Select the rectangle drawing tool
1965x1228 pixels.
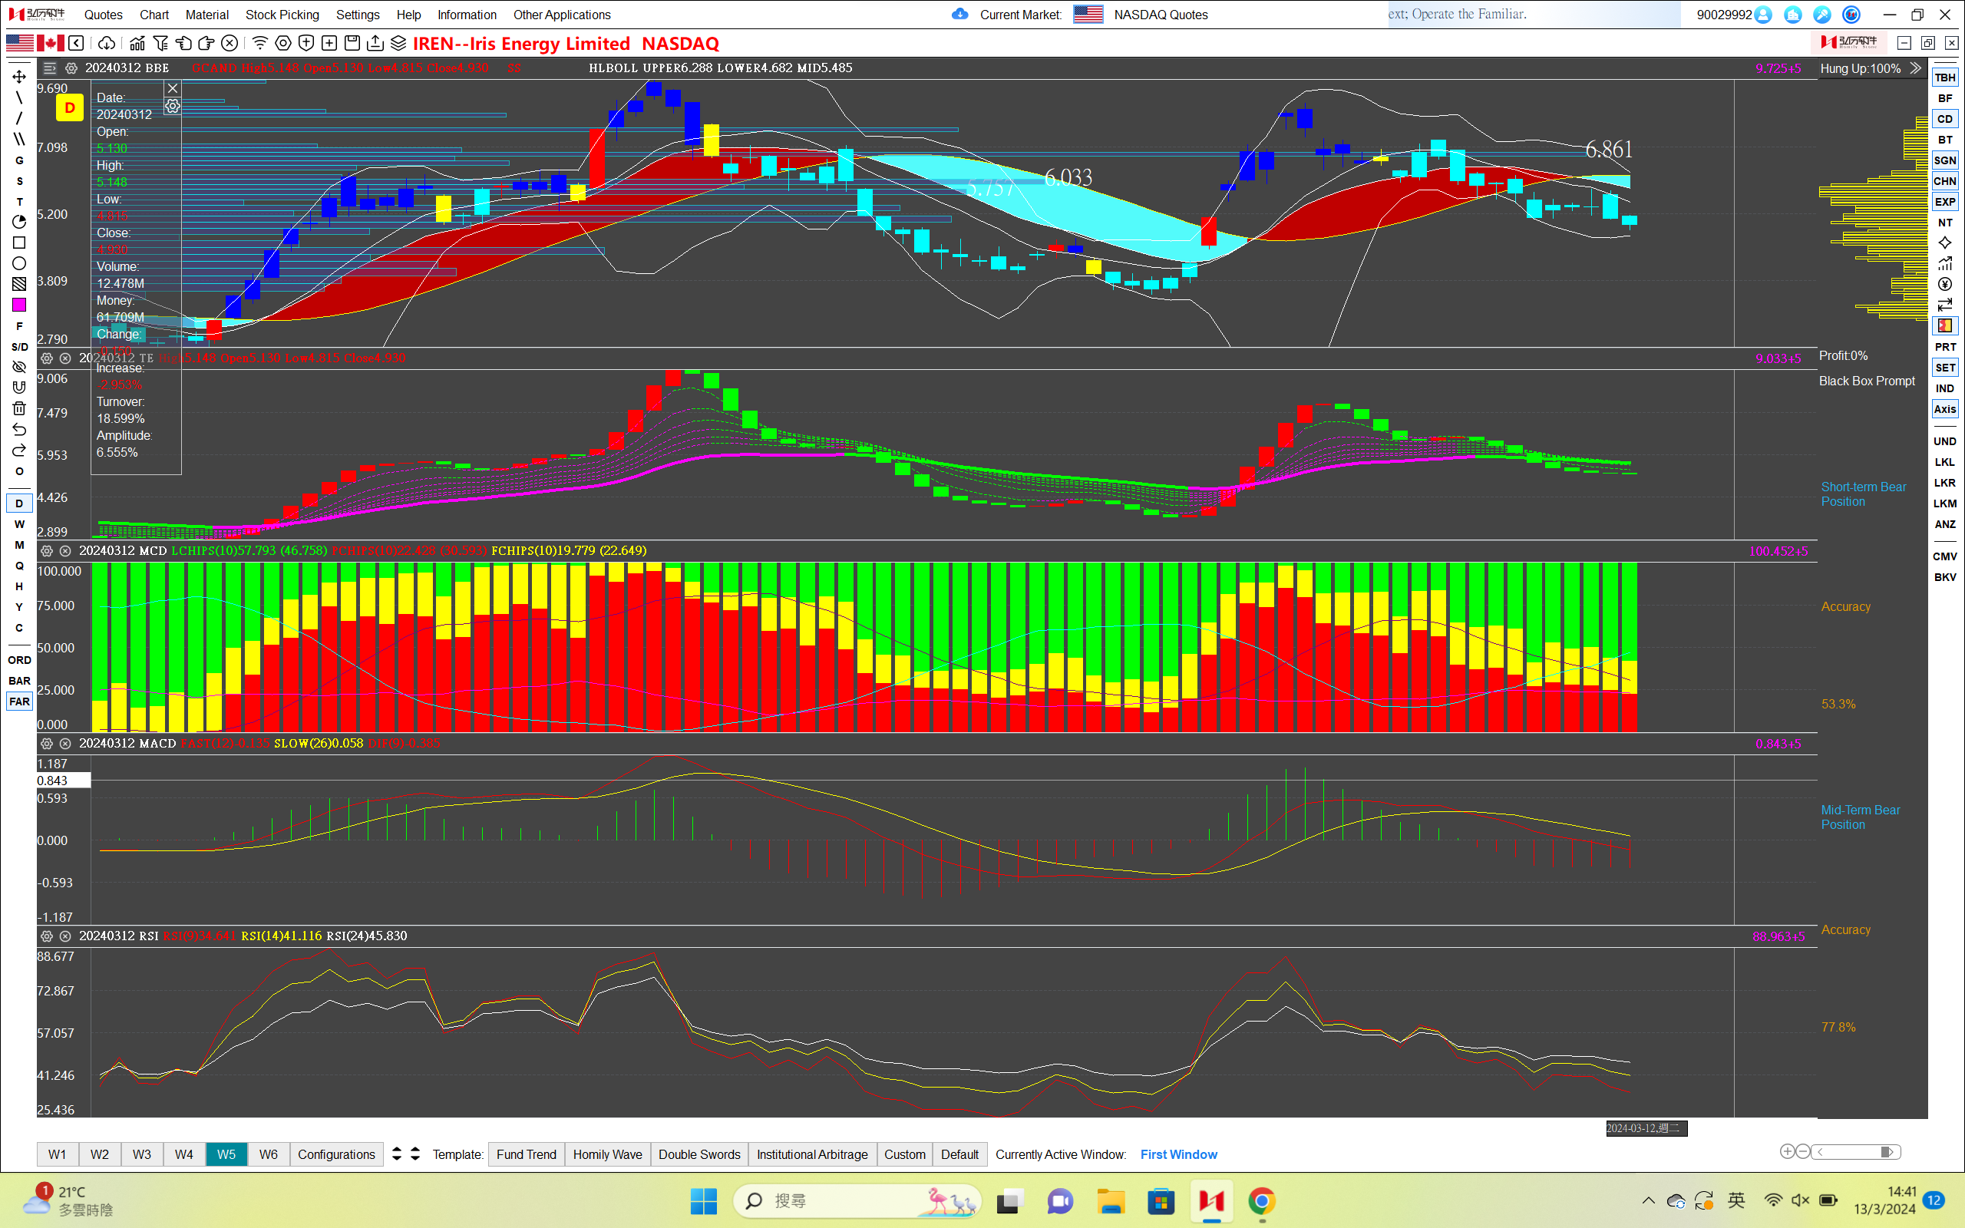19,243
